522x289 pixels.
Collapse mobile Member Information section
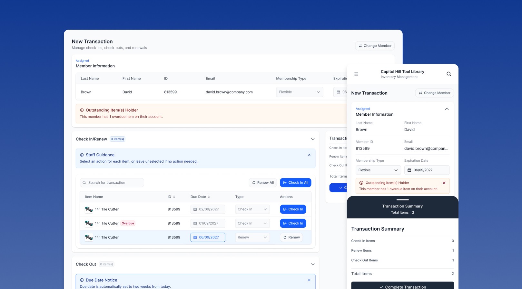tap(447, 109)
